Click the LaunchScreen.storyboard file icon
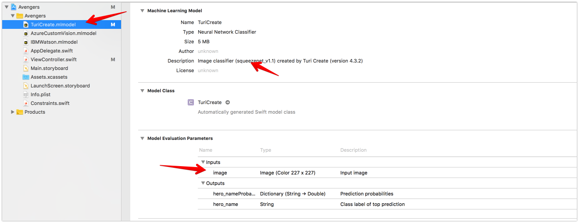This screenshot has width=579, height=223. click(x=26, y=86)
